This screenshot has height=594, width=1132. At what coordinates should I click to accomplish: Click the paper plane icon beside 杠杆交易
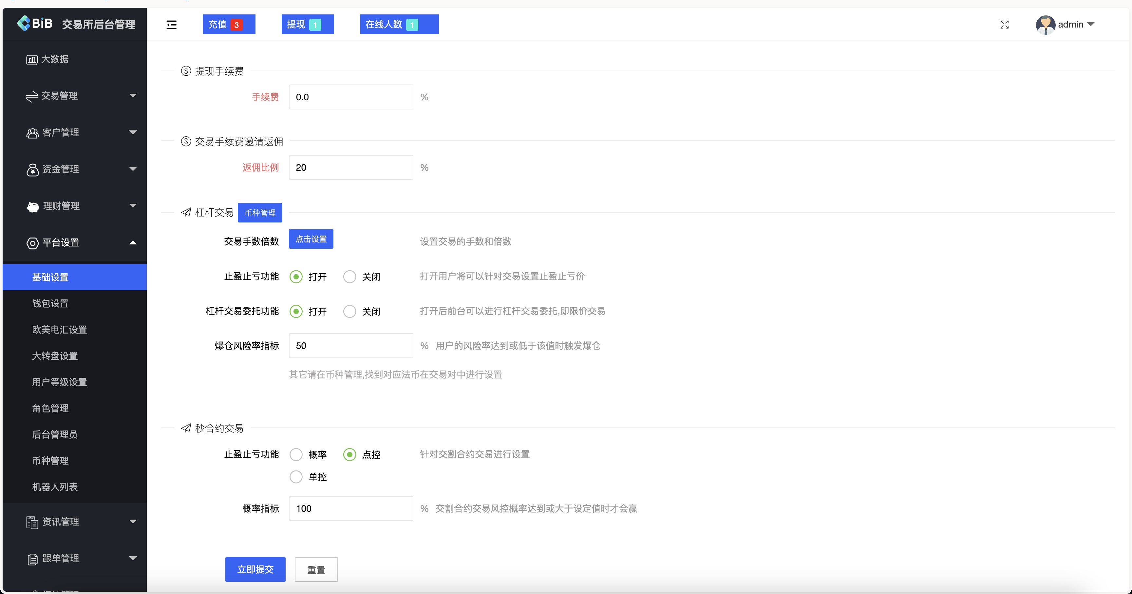point(186,212)
